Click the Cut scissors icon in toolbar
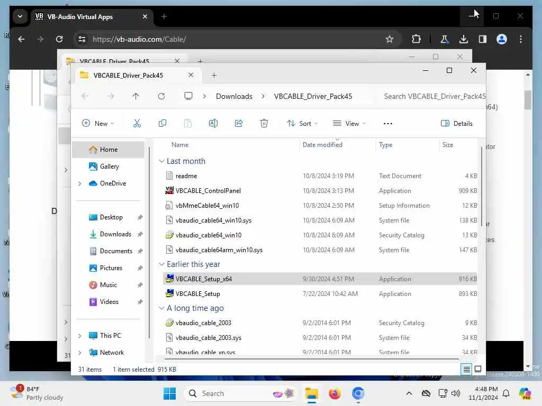The width and height of the screenshot is (542, 406). pos(137,123)
